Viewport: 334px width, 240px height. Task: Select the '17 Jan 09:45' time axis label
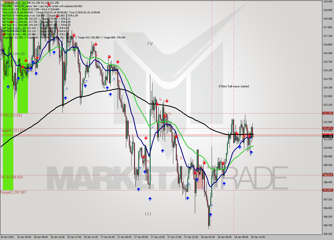tap(141, 237)
